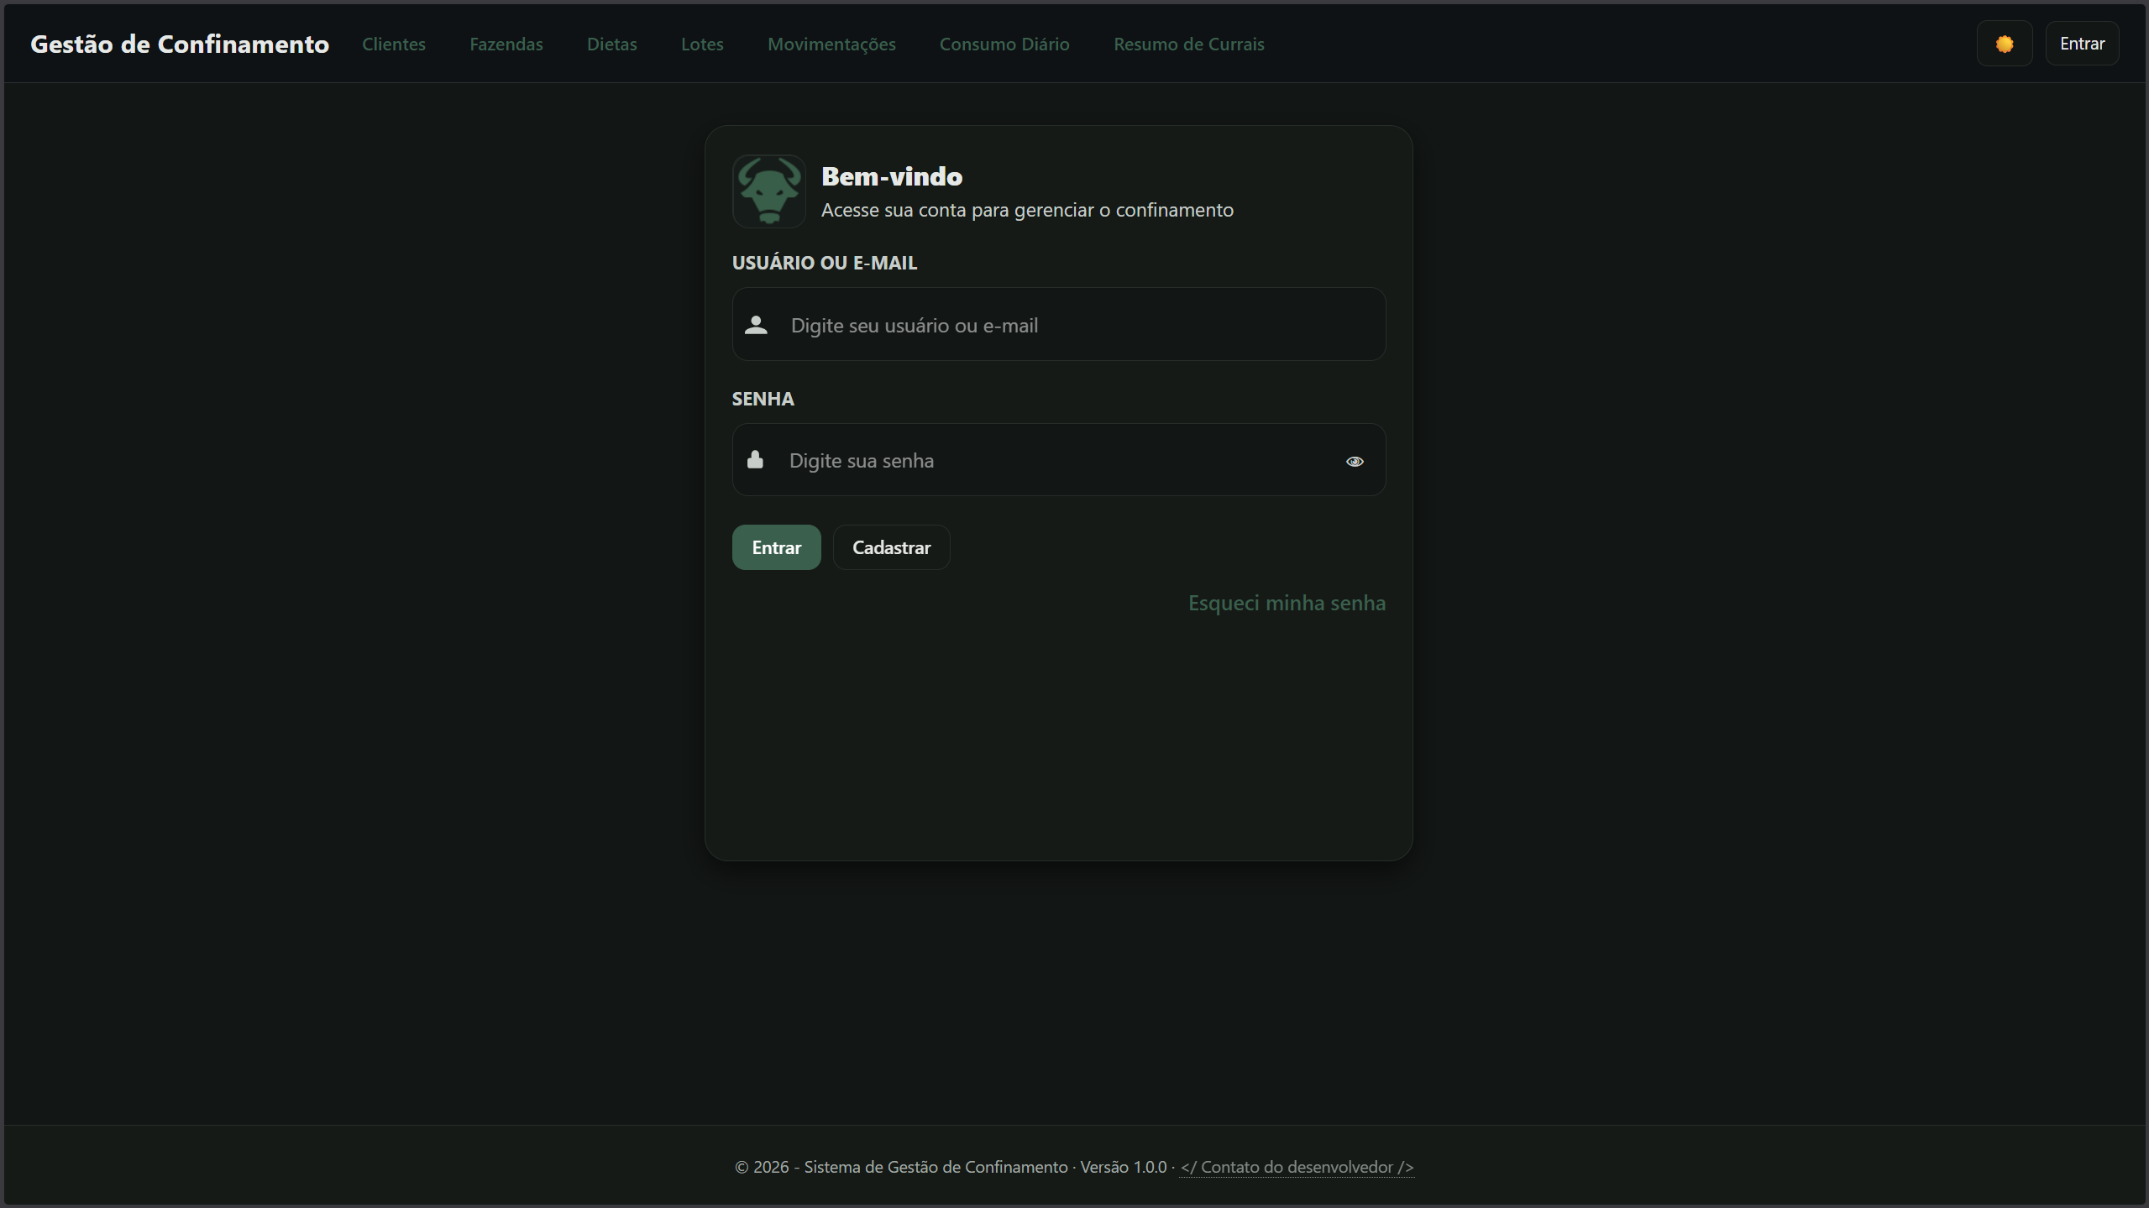Select Consumo Diário in navigation
2149x1208 pixels.
(1004, 44)
